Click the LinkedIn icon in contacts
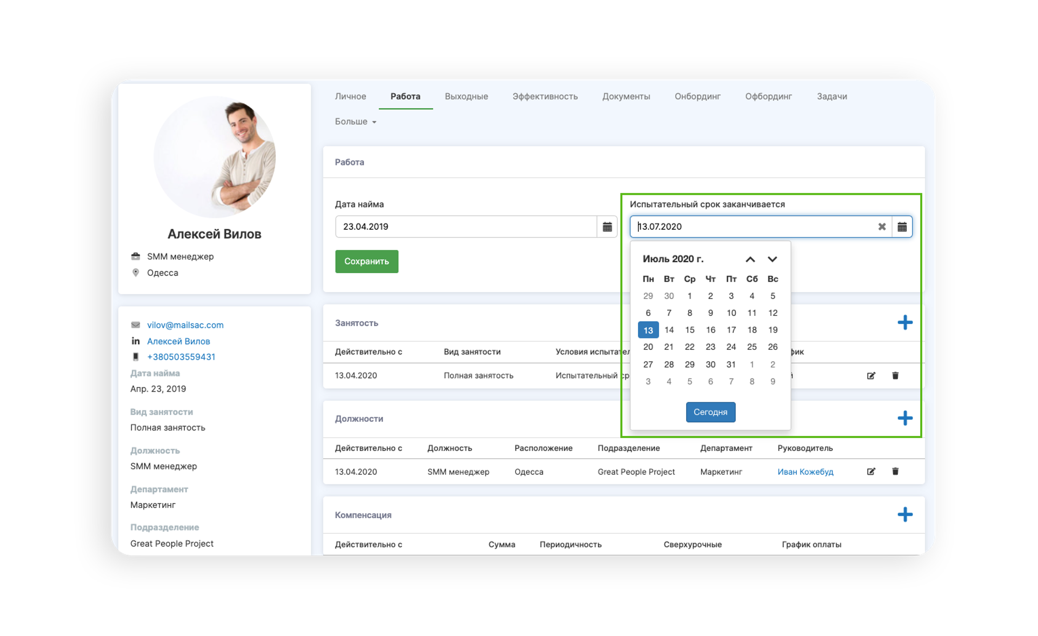 [136, 341]
